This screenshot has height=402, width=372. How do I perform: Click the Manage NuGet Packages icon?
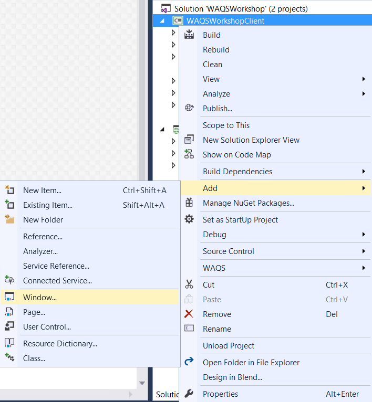tap(189, 203)
